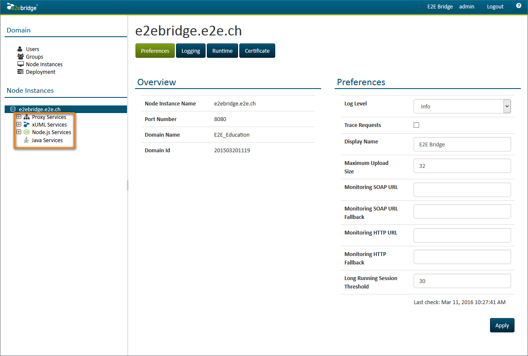
Task: Open the Runtime tab
Action: (x=222, y=51)
